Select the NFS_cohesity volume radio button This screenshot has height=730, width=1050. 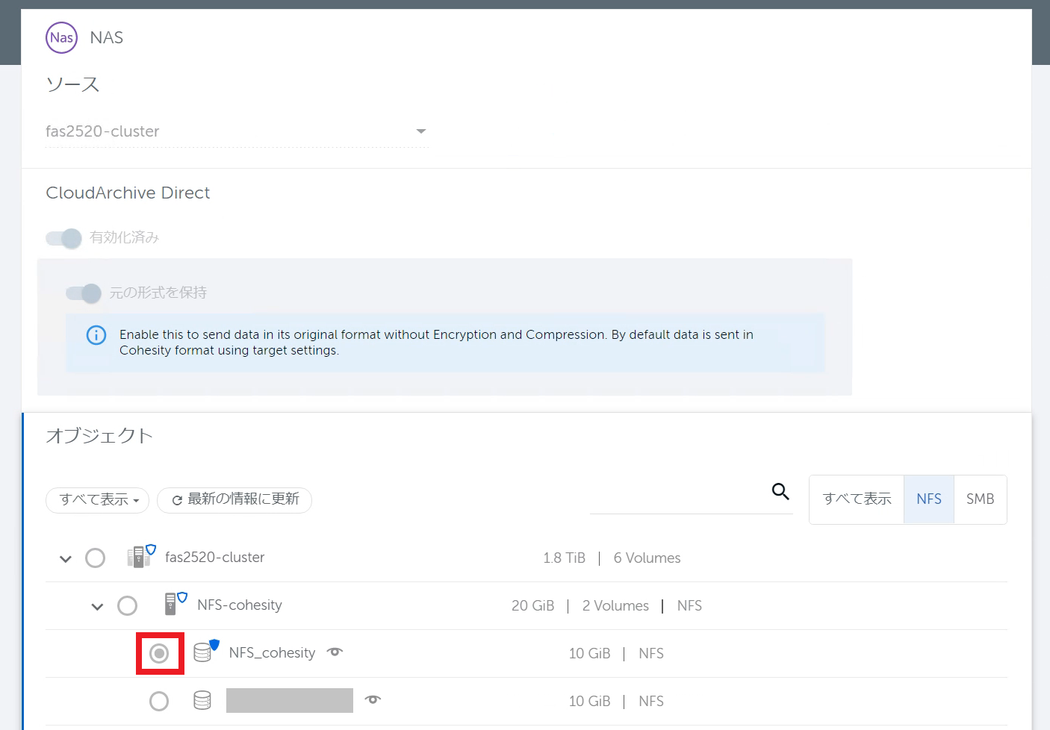tap(159, 653)
